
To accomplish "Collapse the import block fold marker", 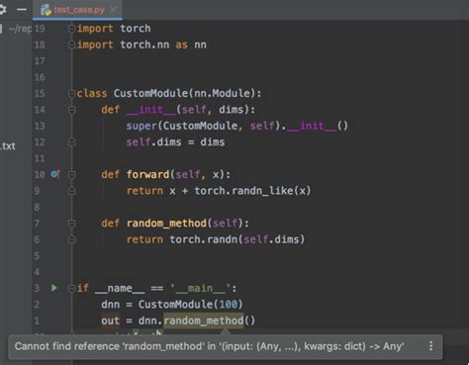I will (71, 29).
